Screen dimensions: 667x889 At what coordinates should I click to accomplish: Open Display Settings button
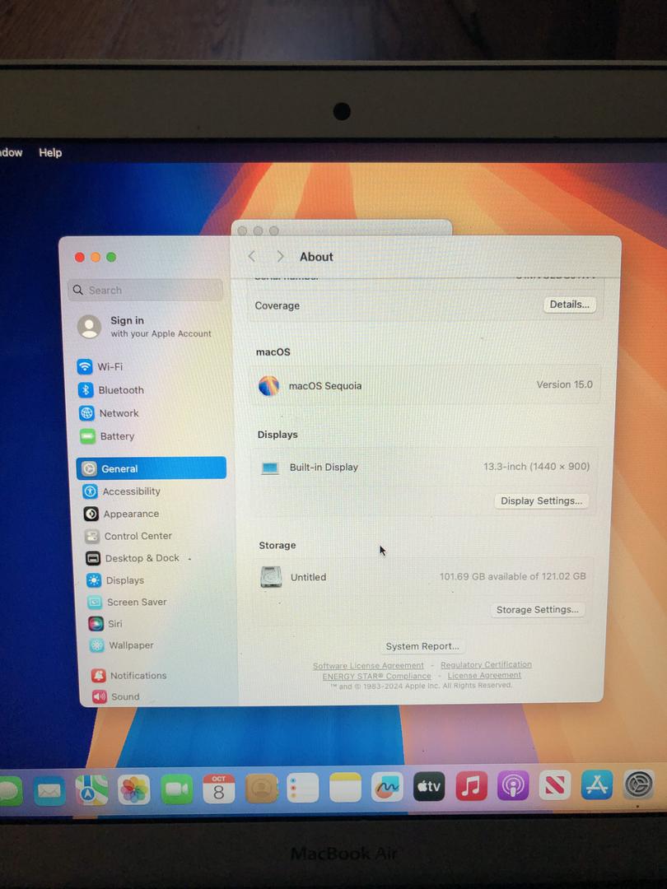(x=541, y=500)
